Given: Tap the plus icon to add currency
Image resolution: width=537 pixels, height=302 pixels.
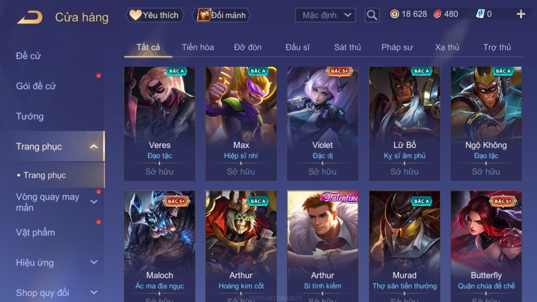Looking at the screenshot, I should coord(521,14).
